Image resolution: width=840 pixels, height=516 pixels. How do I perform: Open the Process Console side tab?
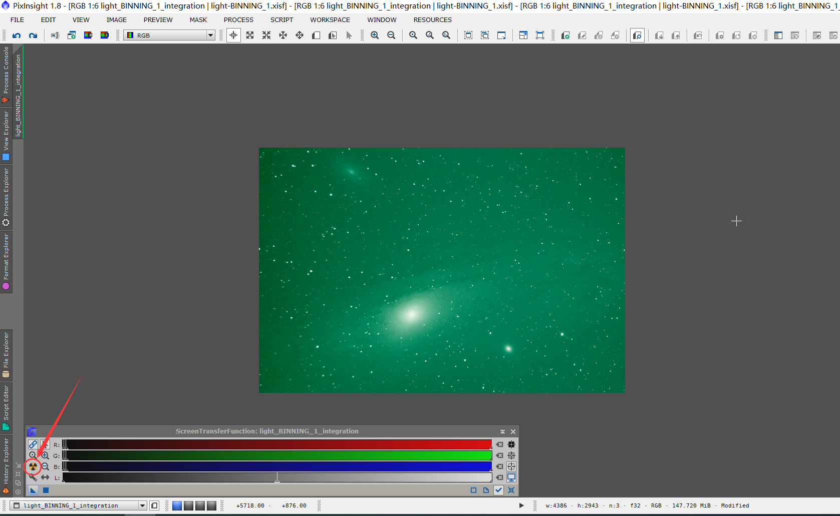(6, 75)
